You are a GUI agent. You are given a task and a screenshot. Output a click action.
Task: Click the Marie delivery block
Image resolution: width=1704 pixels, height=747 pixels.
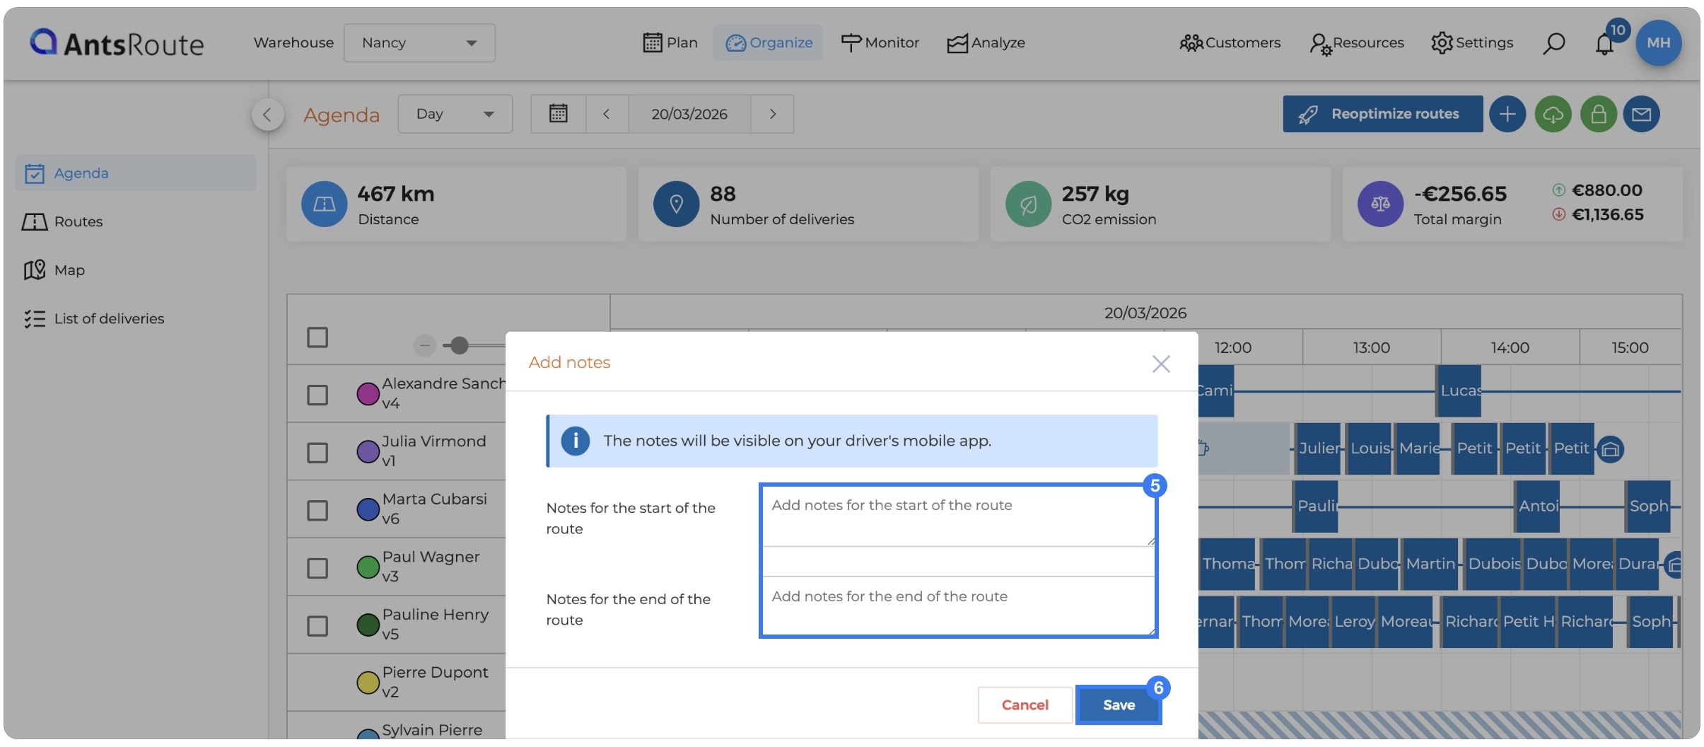[x=1417, y=448]
